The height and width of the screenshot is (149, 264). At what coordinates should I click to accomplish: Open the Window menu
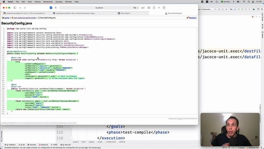pyautogui.click(x=68, y=2)
